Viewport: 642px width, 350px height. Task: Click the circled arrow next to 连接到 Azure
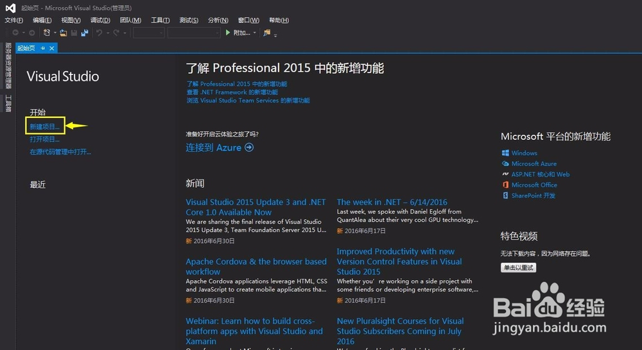(249, 147)
